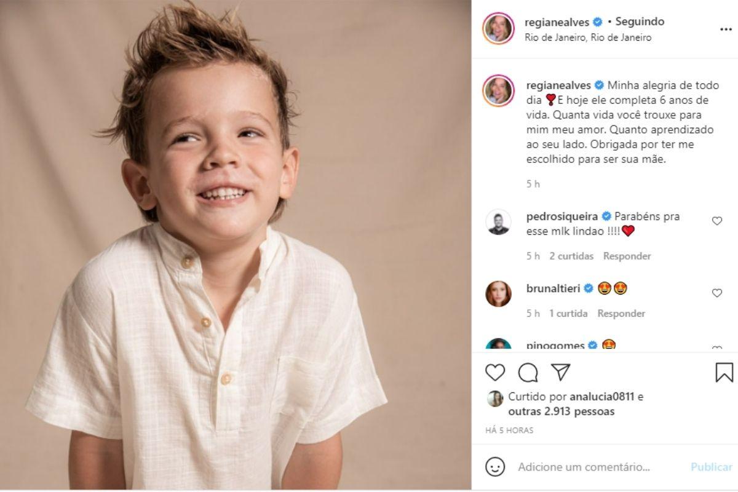The height and width of the screenshot is (492, 738).
Task: Open regianealves profile picture in header
Action: 498,28
